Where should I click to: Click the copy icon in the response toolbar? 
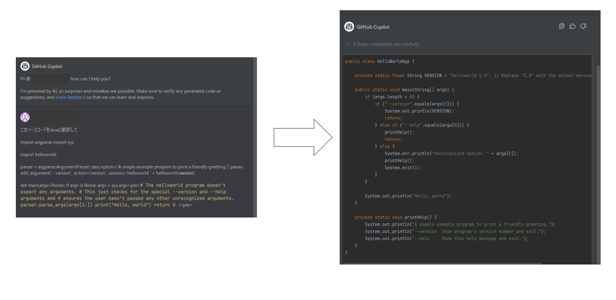click(561, 26)
